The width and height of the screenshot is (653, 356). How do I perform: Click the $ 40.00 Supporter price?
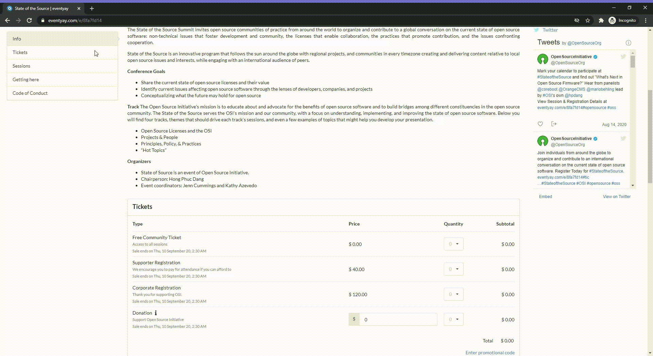click(356, 269)
